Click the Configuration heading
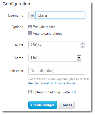 [16, 4]
